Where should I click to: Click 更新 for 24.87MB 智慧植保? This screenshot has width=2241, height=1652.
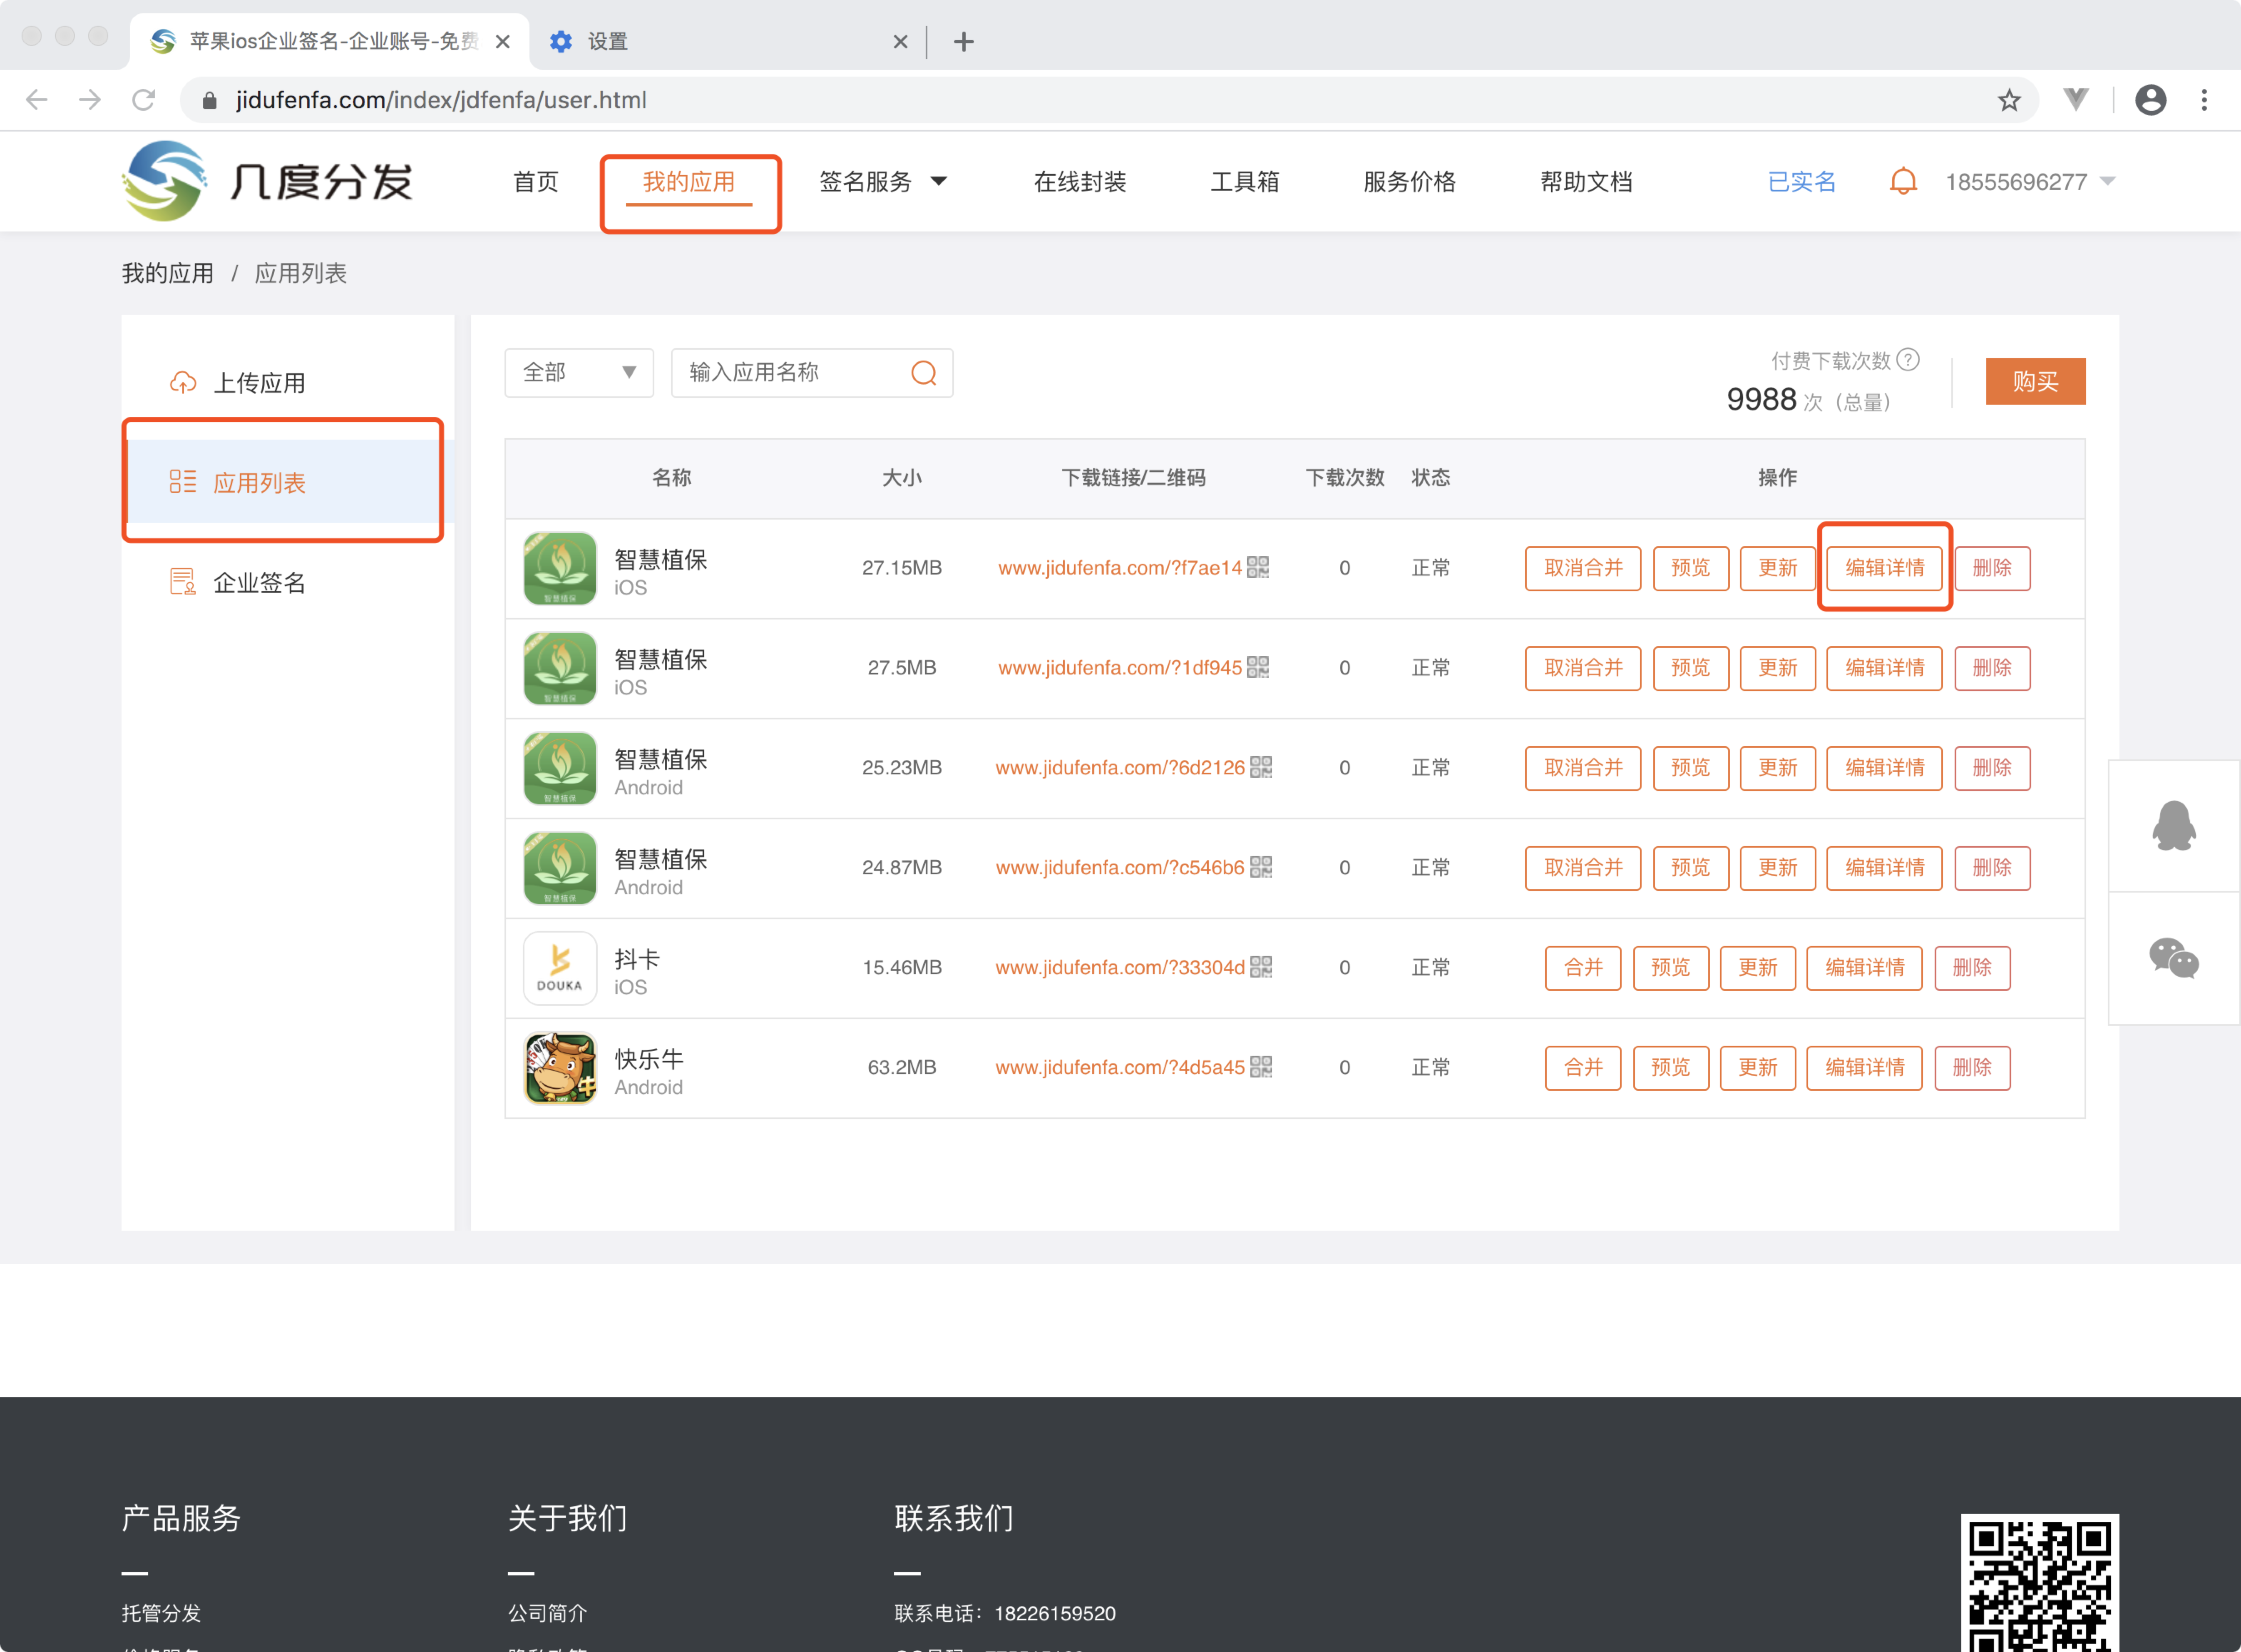coord(1777,868)
